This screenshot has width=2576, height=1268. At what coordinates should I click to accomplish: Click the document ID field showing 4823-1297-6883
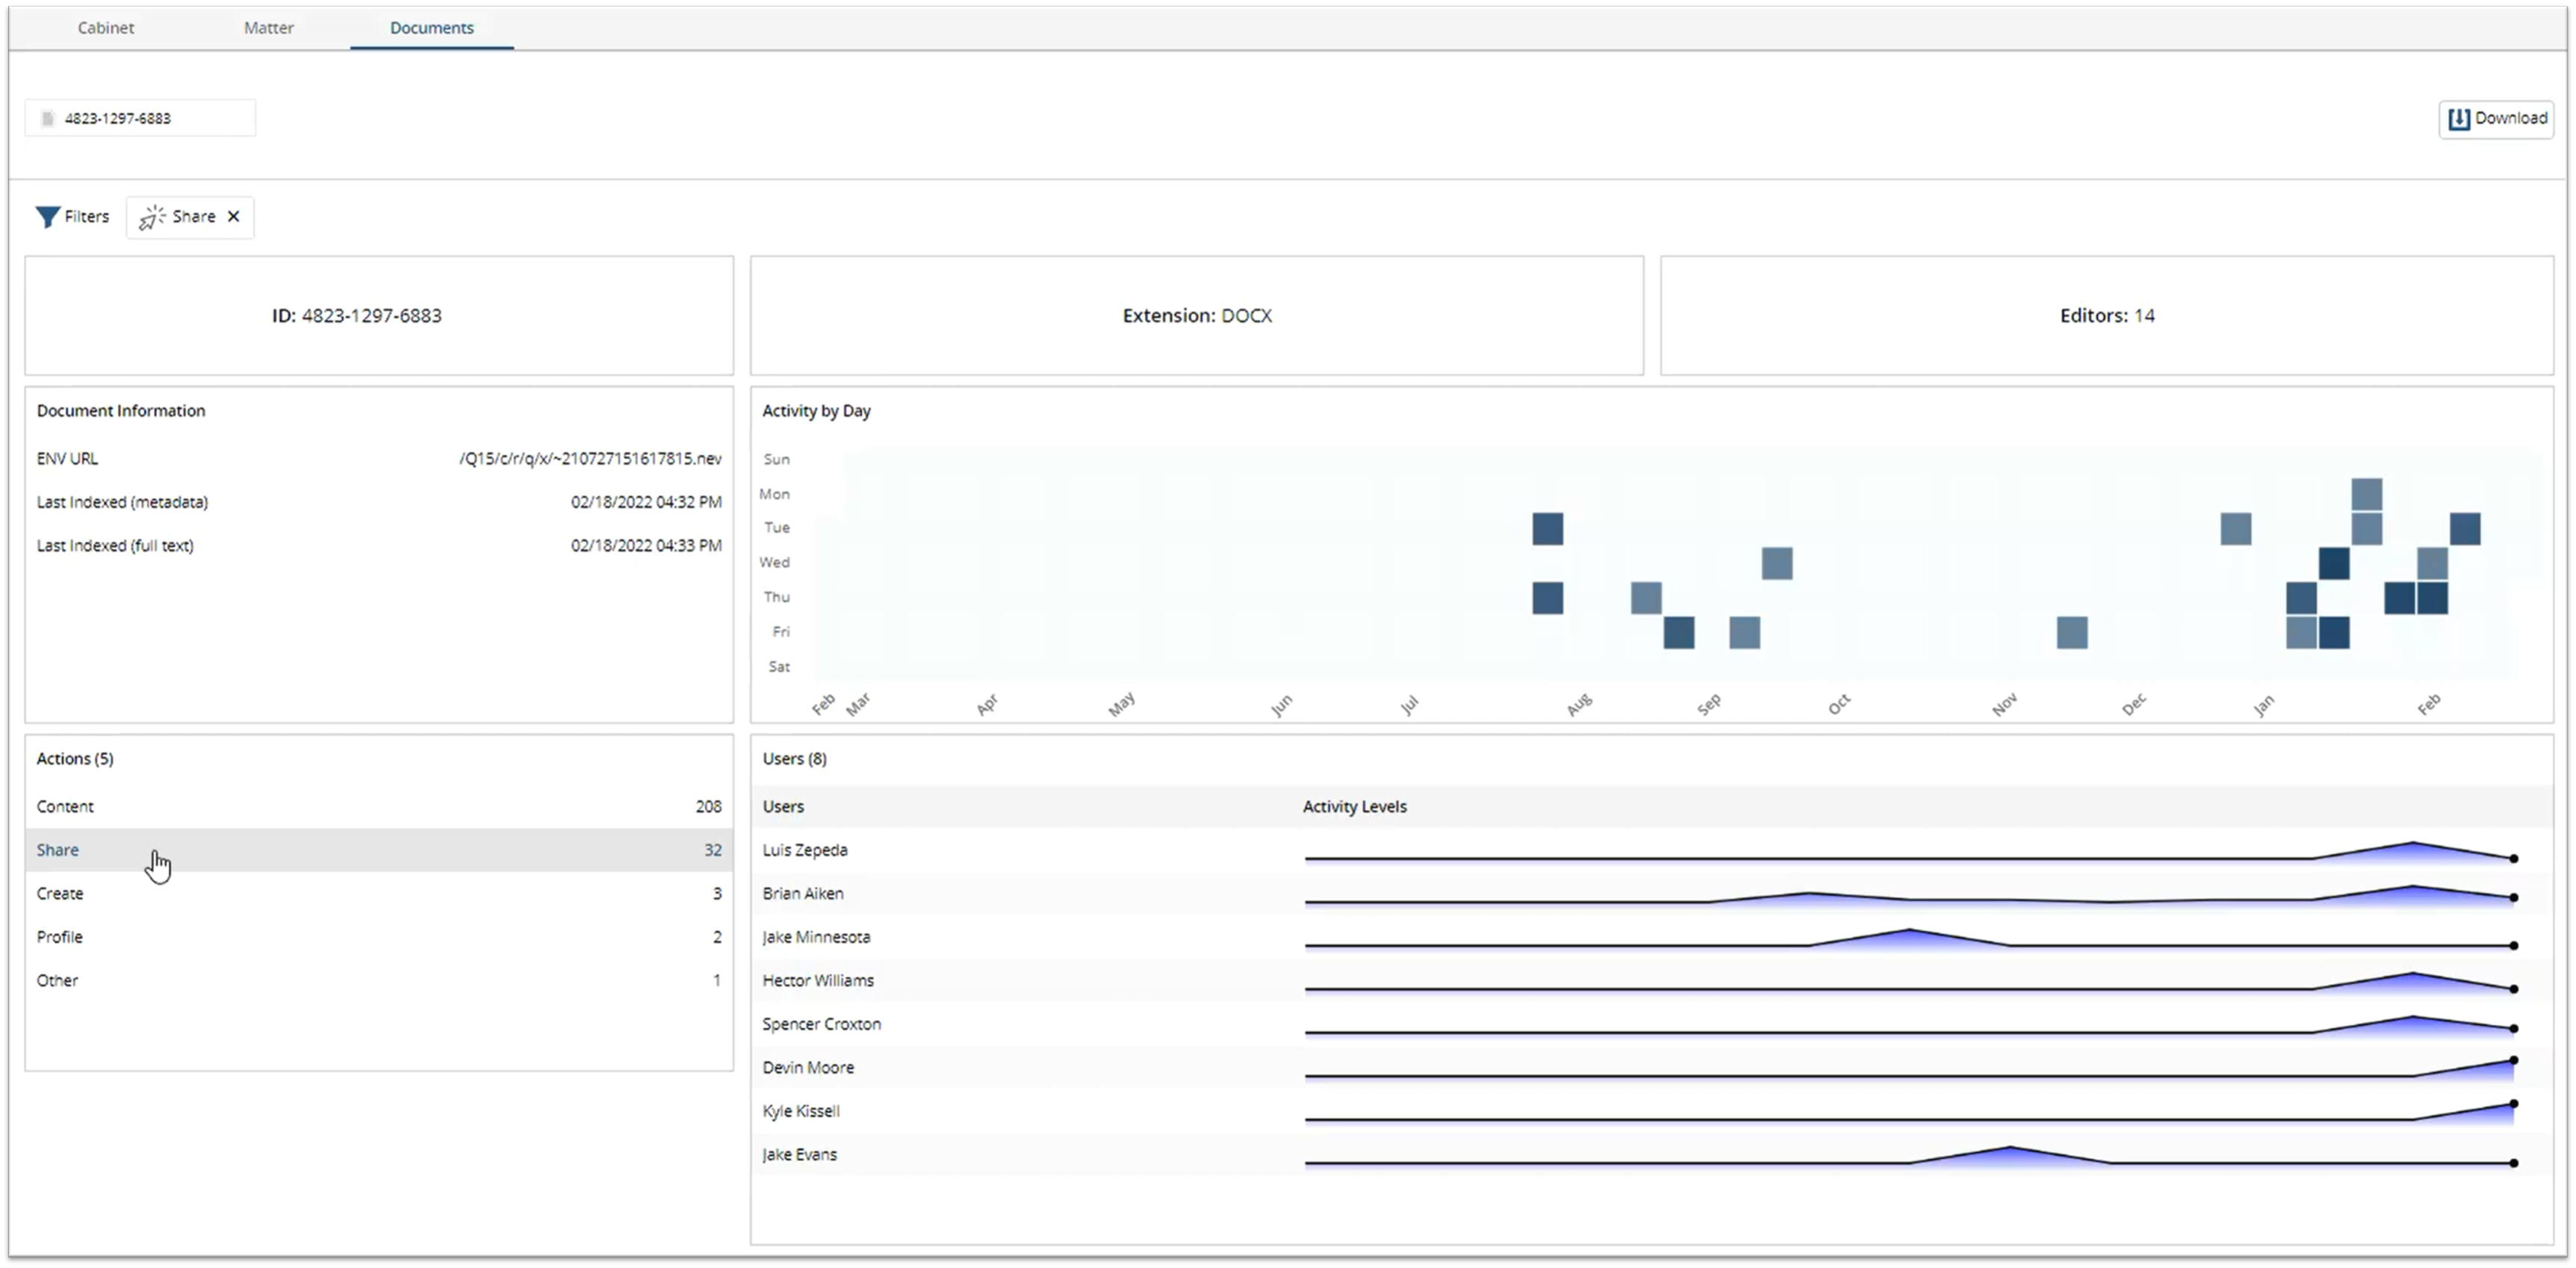pos(140,117)
